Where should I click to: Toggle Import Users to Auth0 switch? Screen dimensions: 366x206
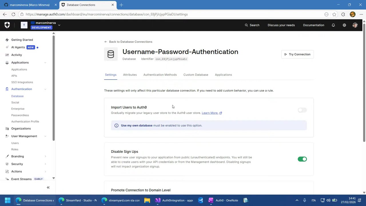pos(302,110)
